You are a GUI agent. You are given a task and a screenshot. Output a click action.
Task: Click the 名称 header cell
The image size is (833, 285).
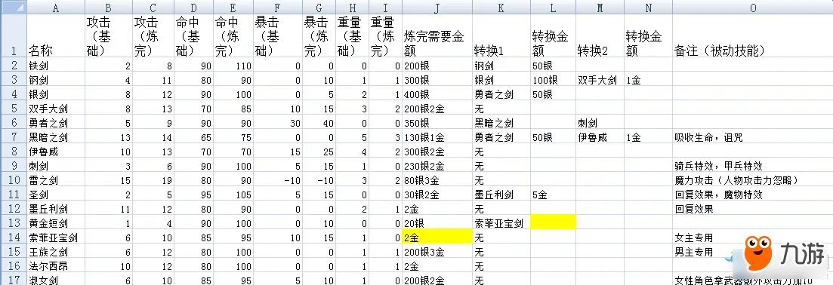click(x=55, y=35)
